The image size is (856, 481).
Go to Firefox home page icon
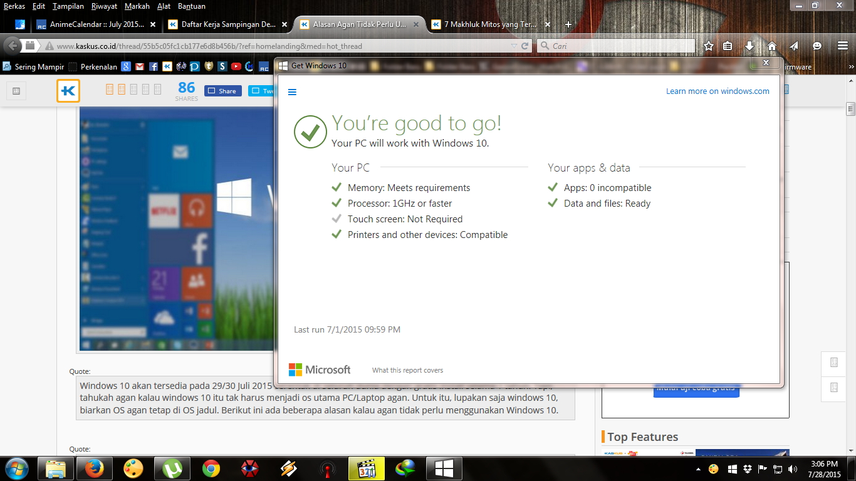click(x=772, y=46)
